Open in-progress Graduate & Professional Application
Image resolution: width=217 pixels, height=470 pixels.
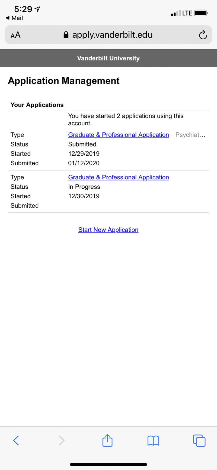[119, 177]
